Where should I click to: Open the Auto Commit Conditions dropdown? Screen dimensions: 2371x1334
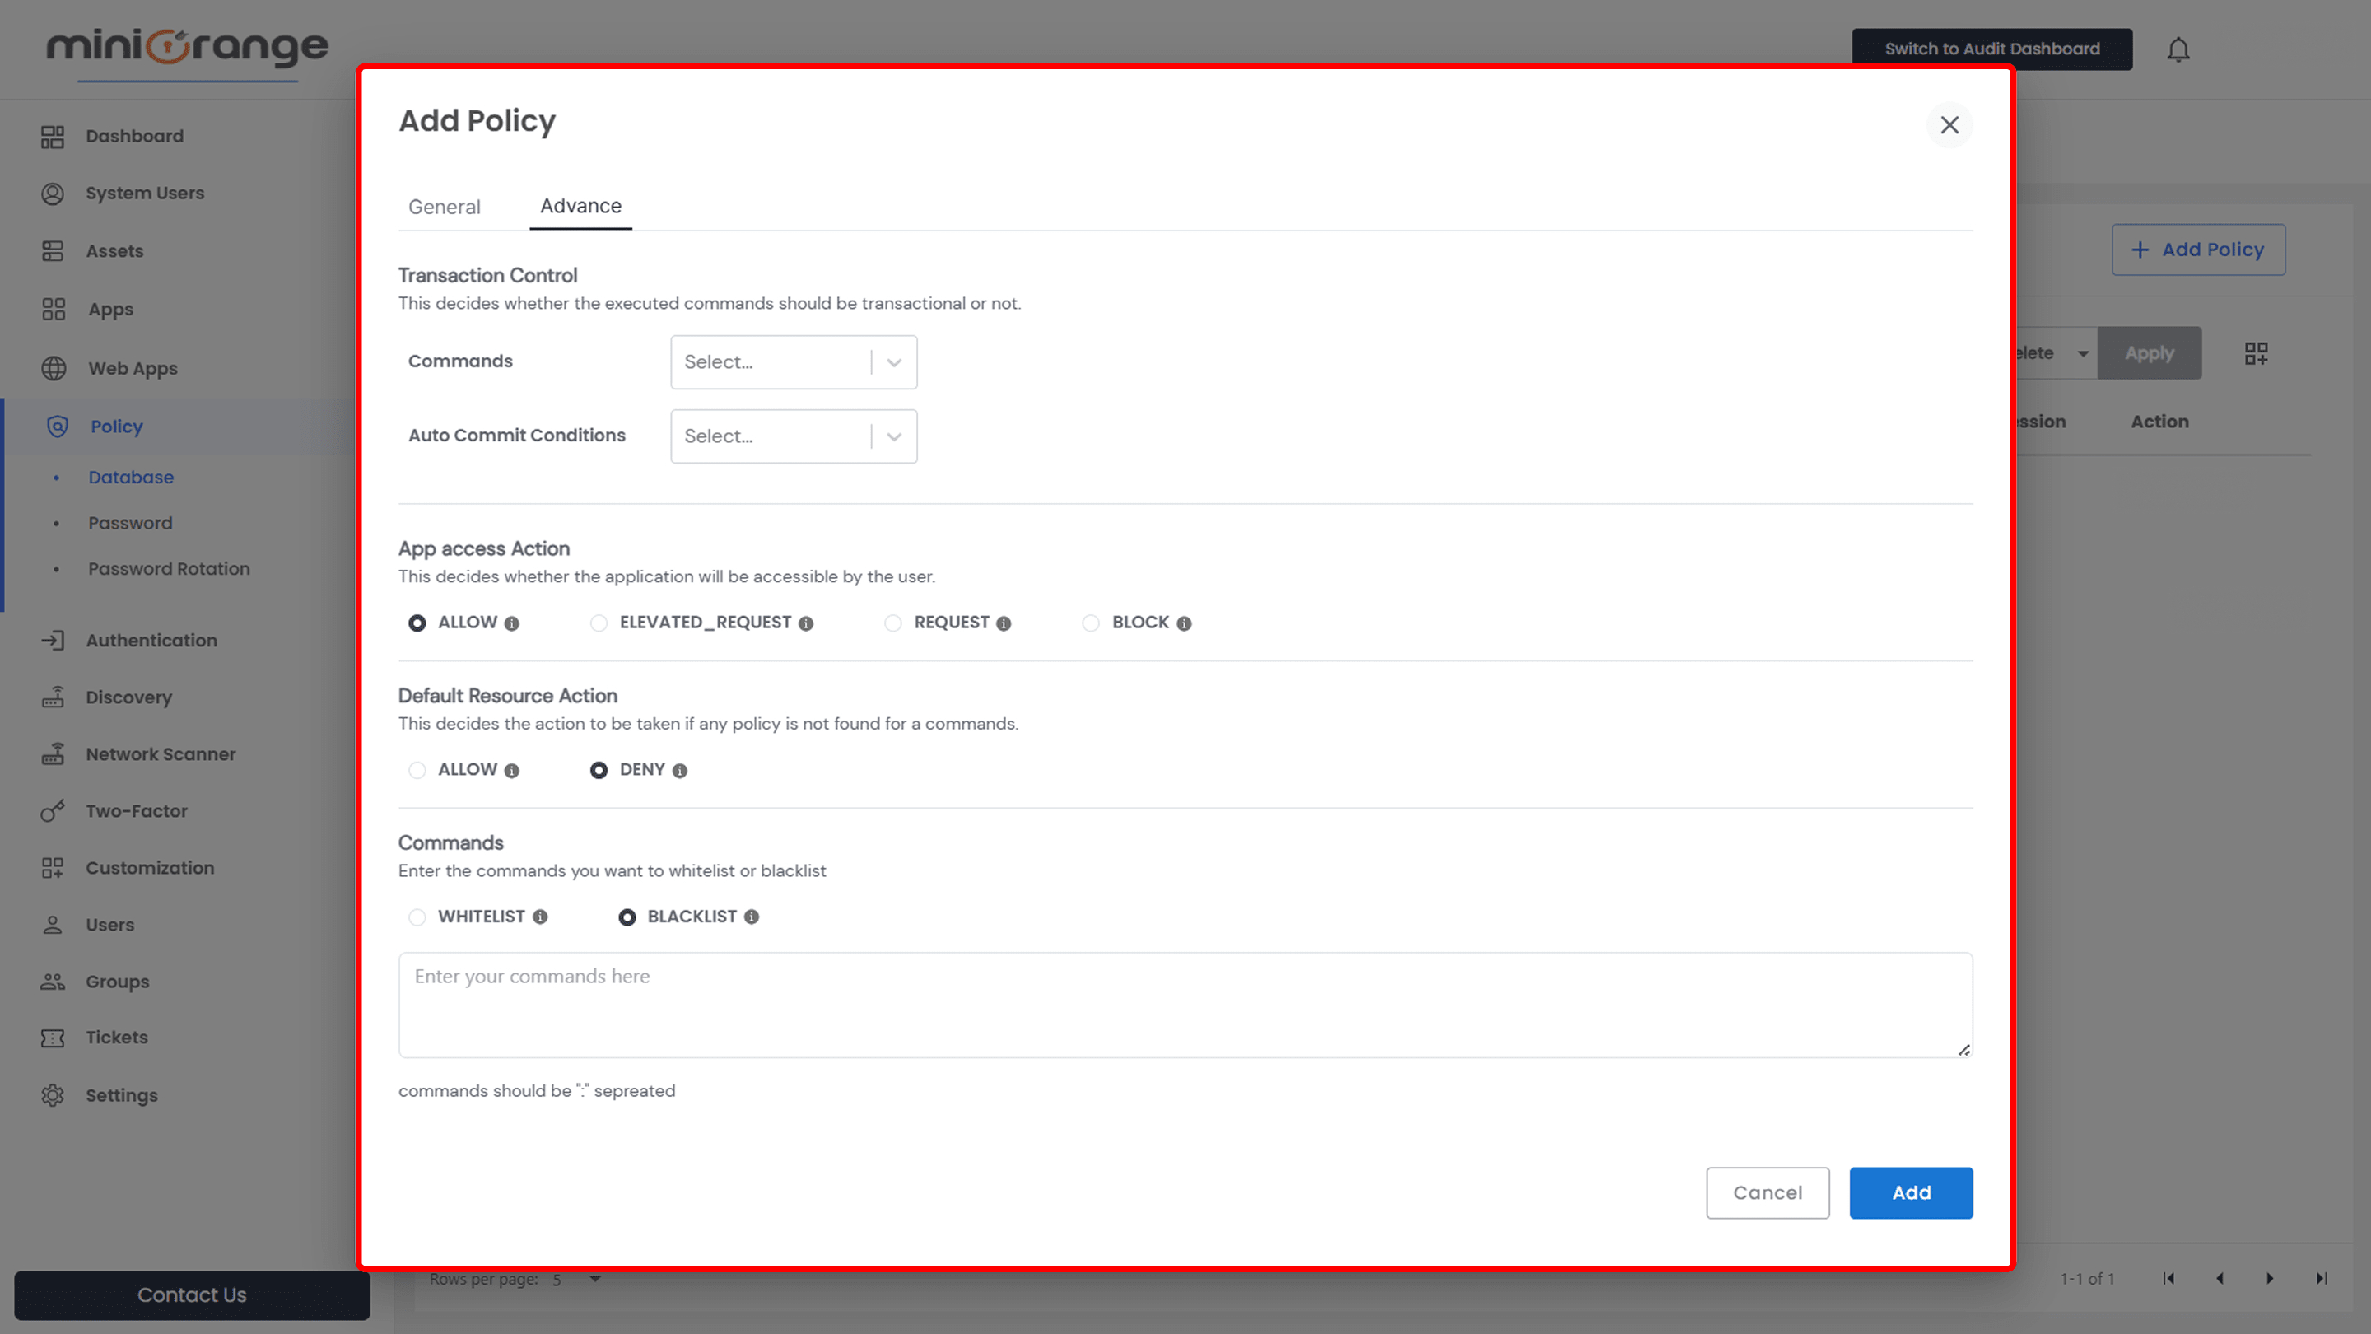click(x=794, y=436)
